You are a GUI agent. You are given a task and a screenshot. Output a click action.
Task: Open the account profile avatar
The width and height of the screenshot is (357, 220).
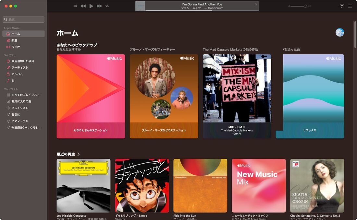pyautogui.click(x=340, y=32)
